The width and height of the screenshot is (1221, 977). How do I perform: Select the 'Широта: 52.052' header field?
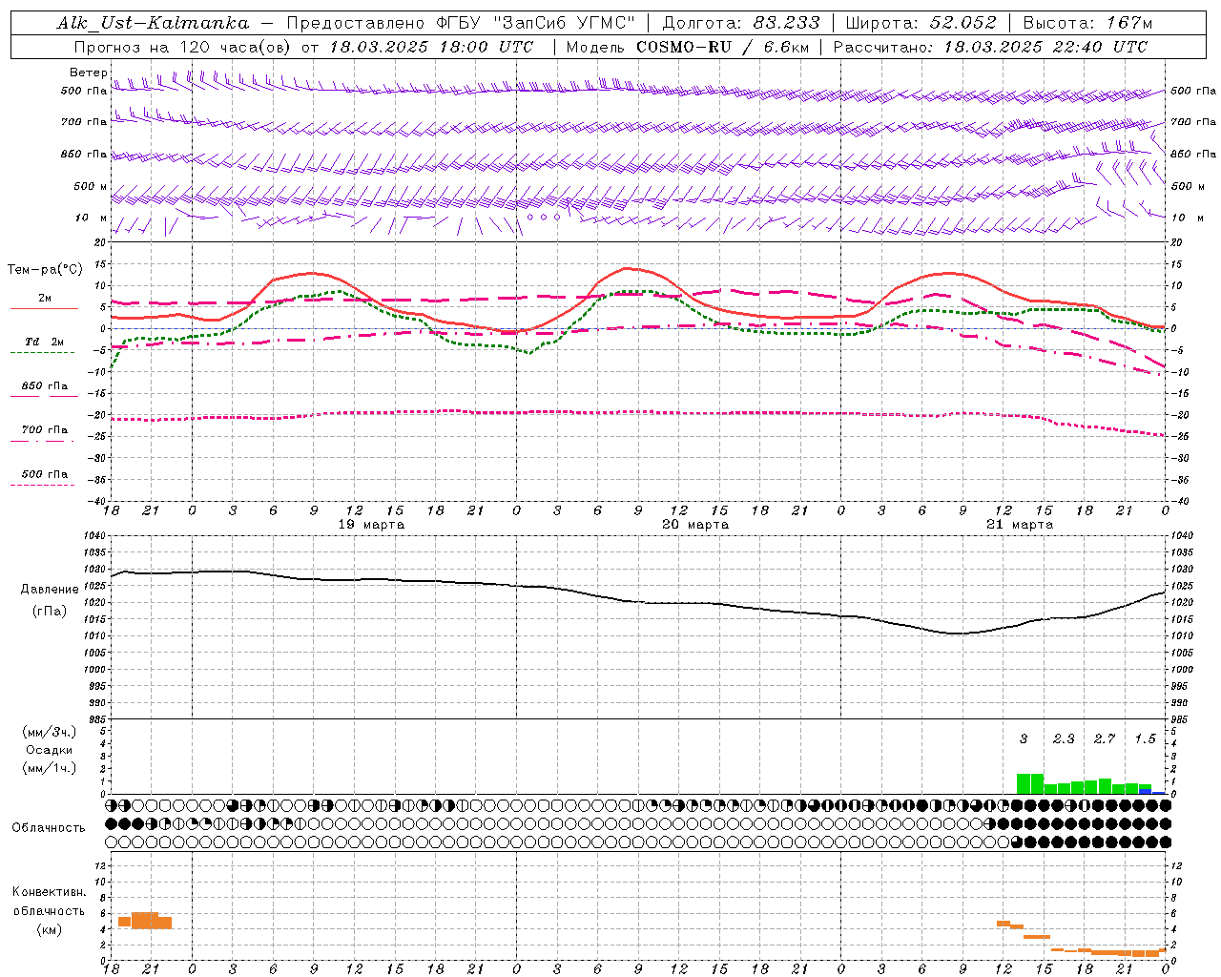[921, 23]
